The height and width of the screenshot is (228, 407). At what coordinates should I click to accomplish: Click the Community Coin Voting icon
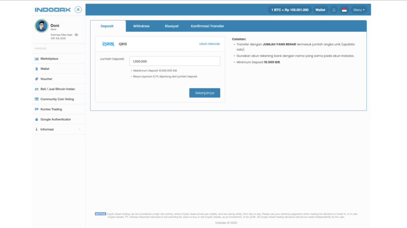pos(37,99)
